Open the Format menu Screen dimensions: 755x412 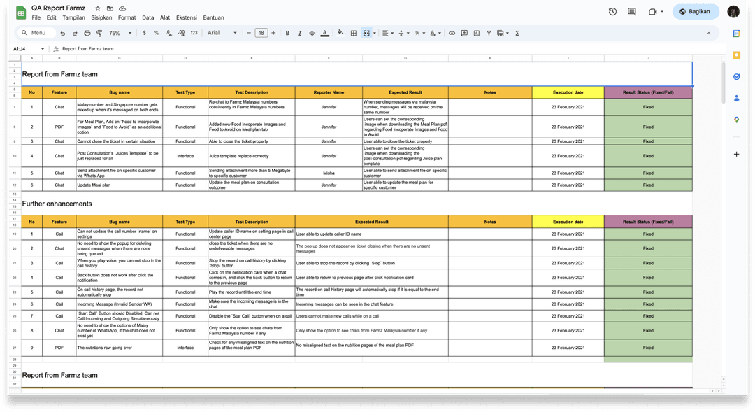coord(127,17)
